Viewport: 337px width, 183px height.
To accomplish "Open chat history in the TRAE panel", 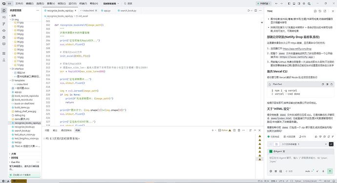I will click(320, 11).
